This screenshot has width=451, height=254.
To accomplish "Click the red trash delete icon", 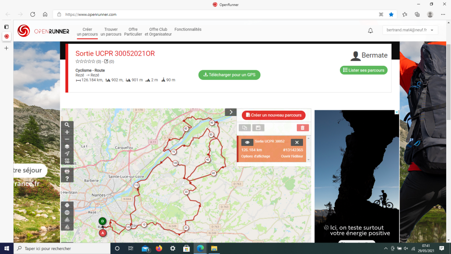I will click(303, 128).
